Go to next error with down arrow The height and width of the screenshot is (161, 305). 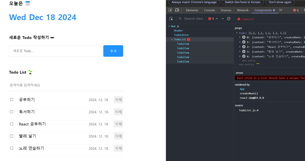point(223,19)
